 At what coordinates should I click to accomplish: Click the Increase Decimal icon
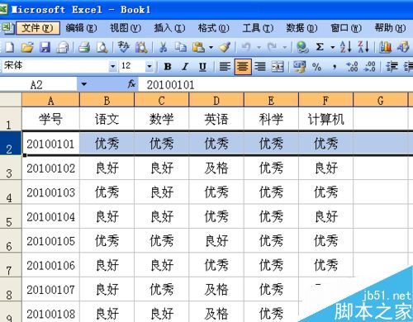[x=352, y=67]
